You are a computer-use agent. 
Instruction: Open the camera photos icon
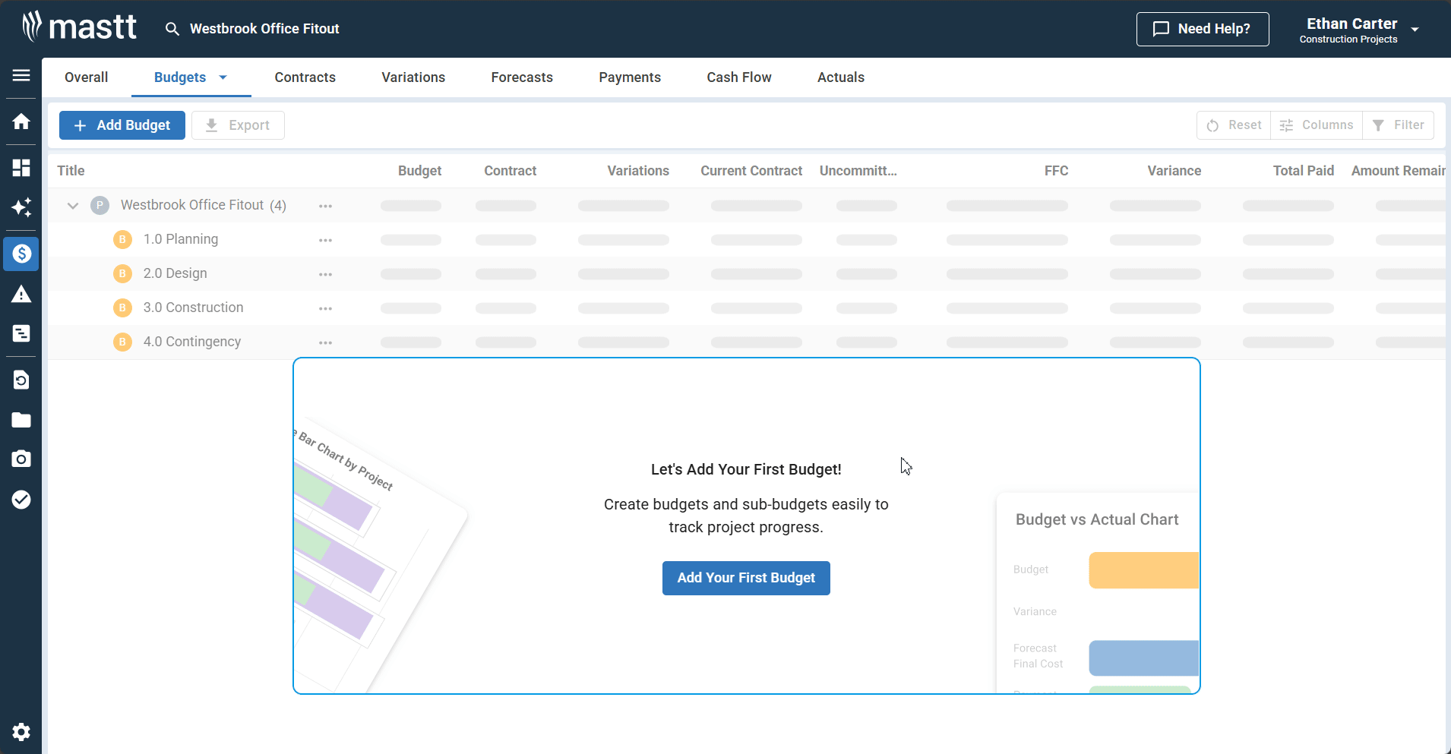point(21,459)
